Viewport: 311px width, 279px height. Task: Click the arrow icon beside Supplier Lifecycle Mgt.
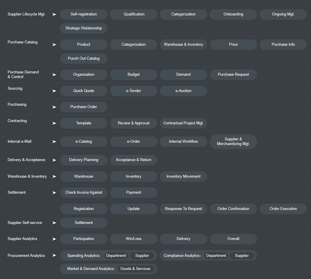54,15
